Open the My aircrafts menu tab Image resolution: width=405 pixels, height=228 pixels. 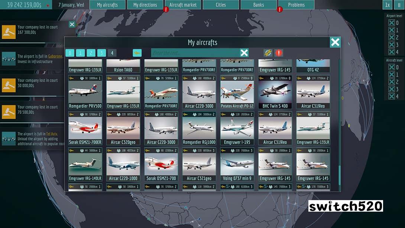tap(107, 5)
